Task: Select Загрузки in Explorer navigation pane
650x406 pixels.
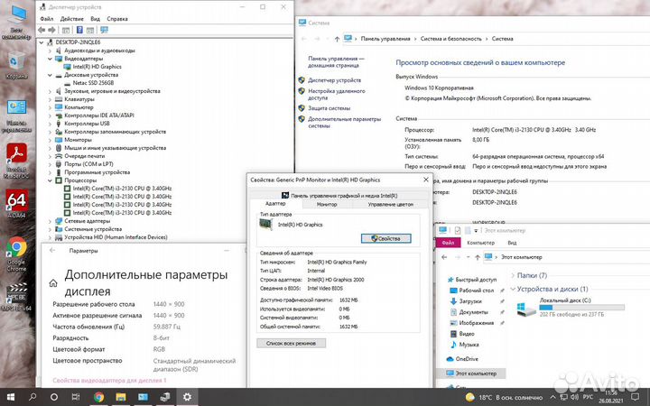Action: tap(470, 301)
